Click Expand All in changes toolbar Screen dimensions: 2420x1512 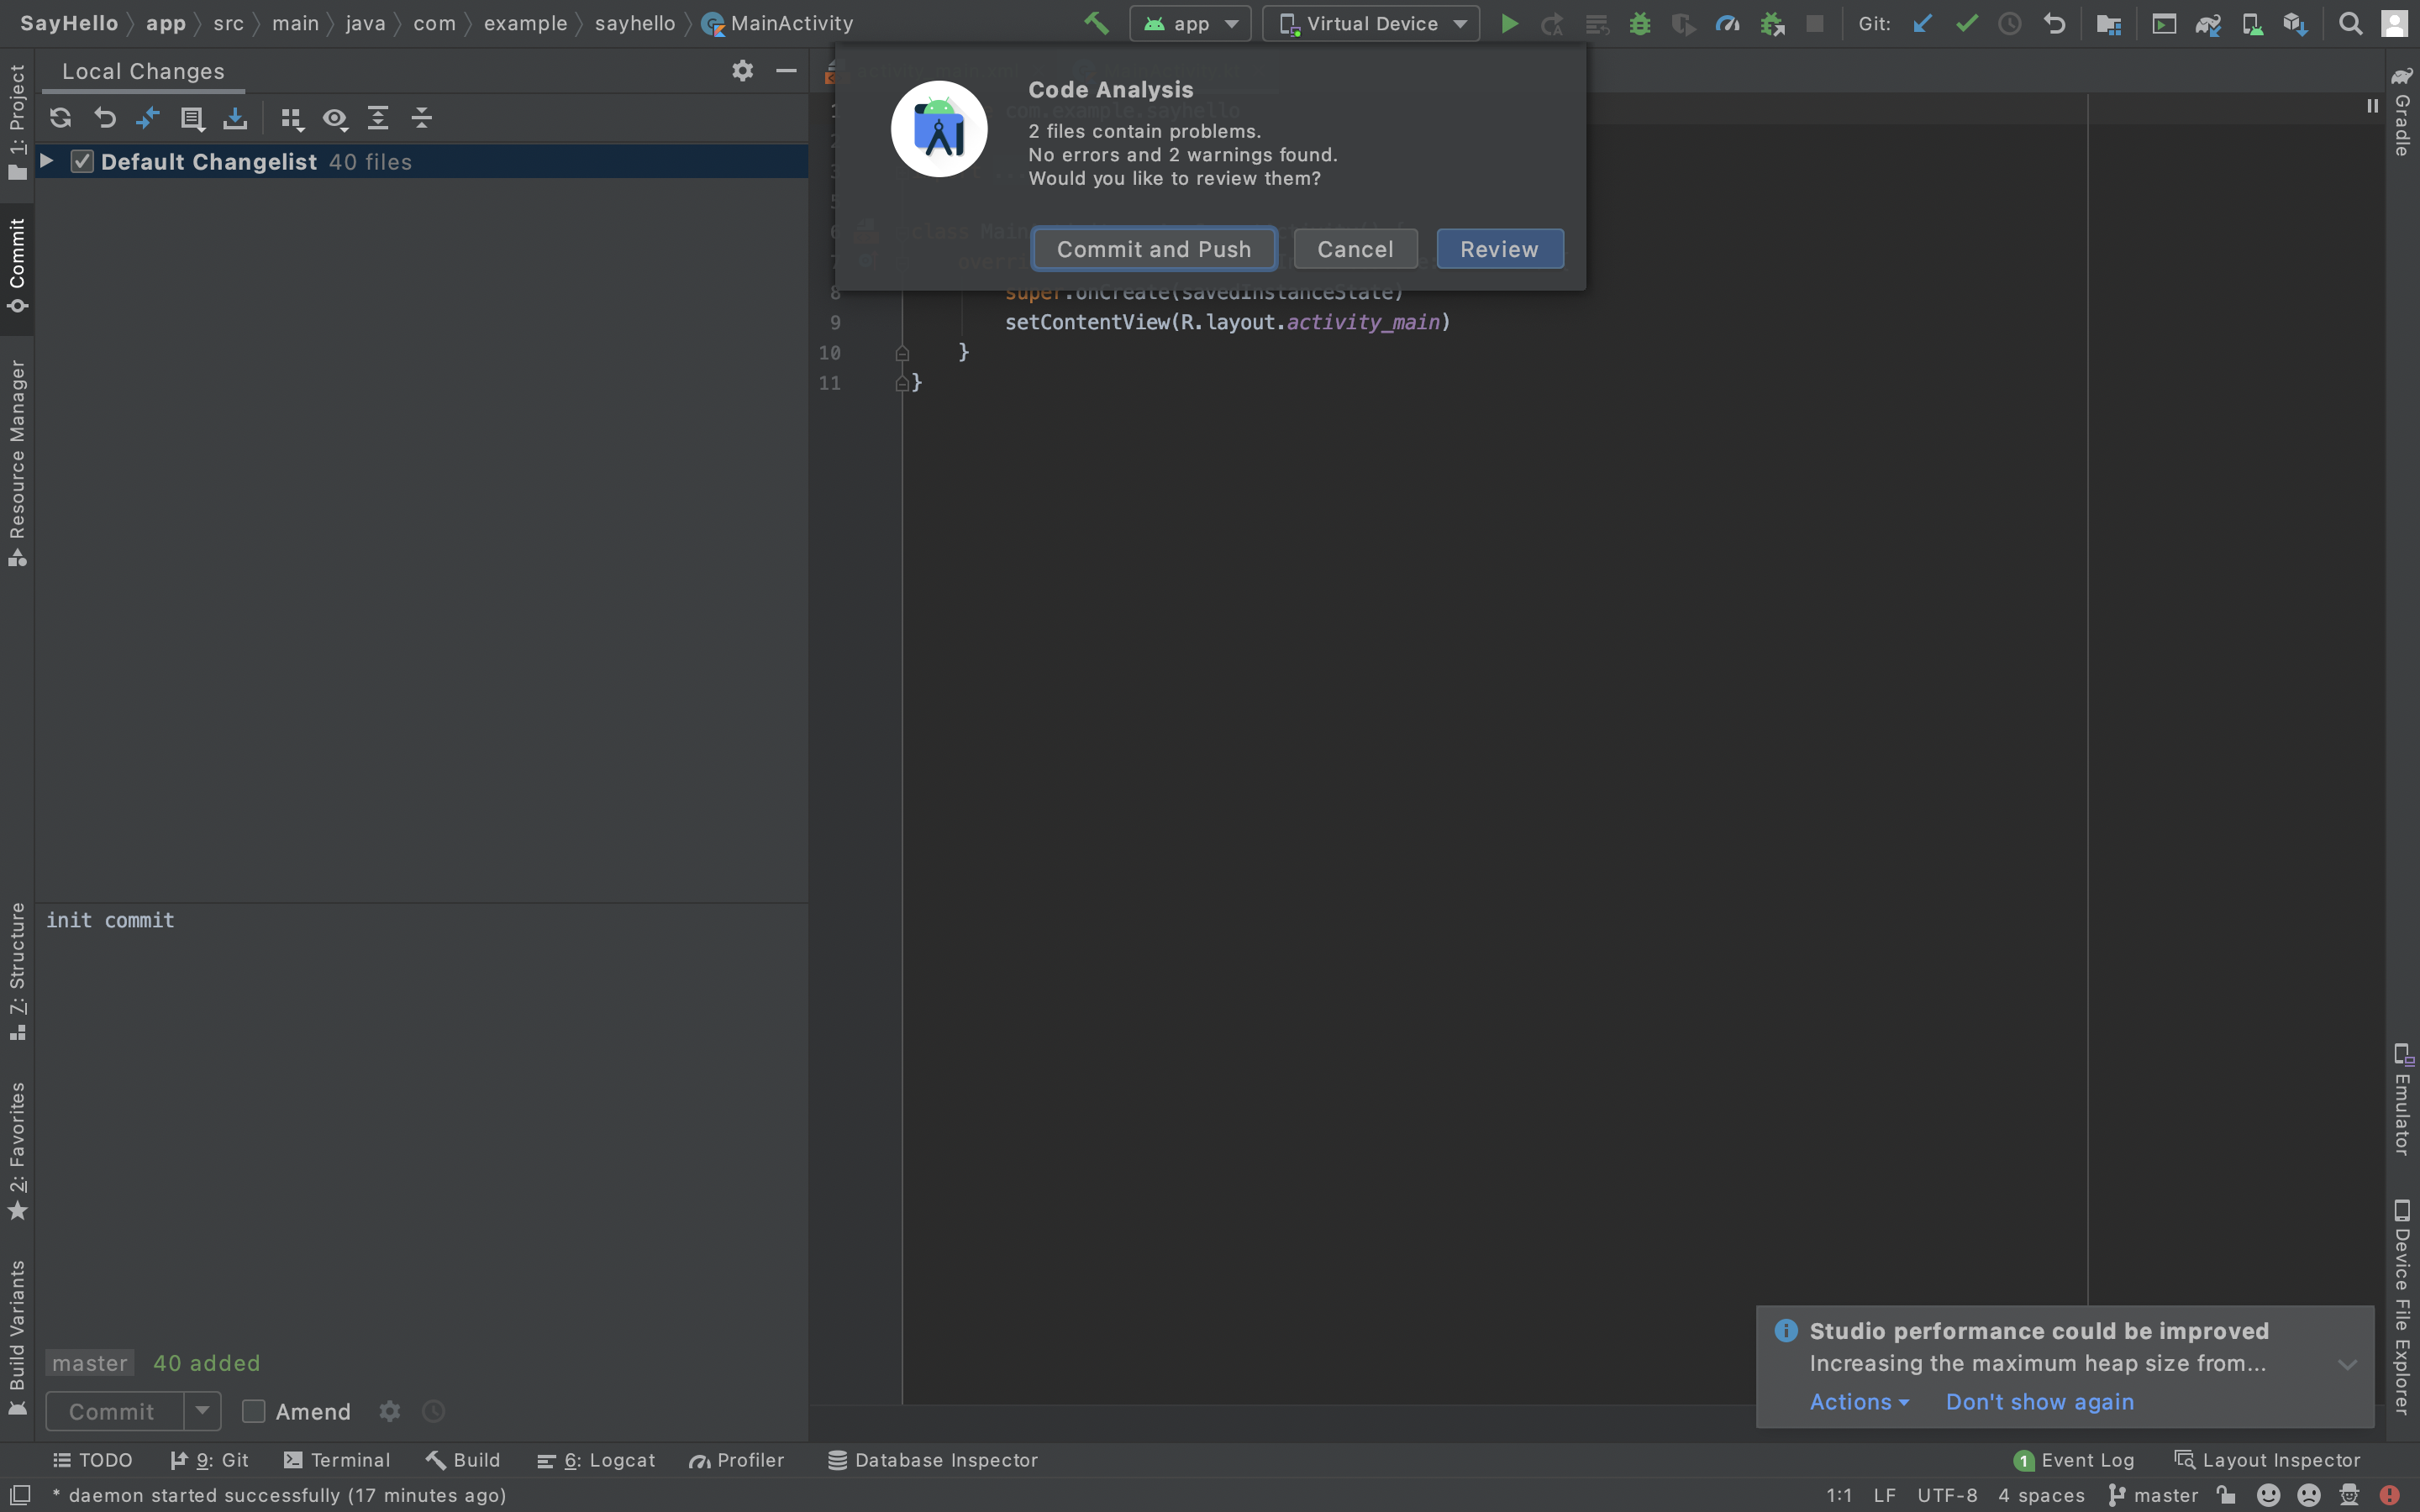(x=378, y=118)
